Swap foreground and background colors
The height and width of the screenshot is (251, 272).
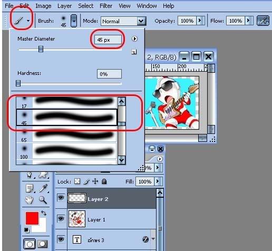click(44, 213)
